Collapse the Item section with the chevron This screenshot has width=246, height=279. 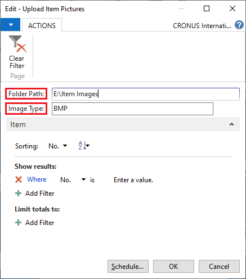231,124
